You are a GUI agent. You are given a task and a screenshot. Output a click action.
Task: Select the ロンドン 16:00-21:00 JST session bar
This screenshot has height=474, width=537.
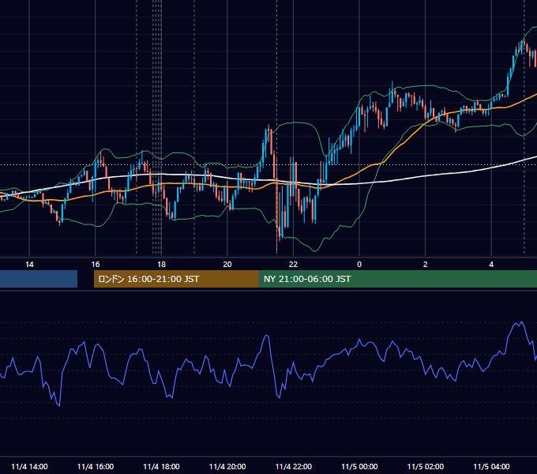[176, 279]
